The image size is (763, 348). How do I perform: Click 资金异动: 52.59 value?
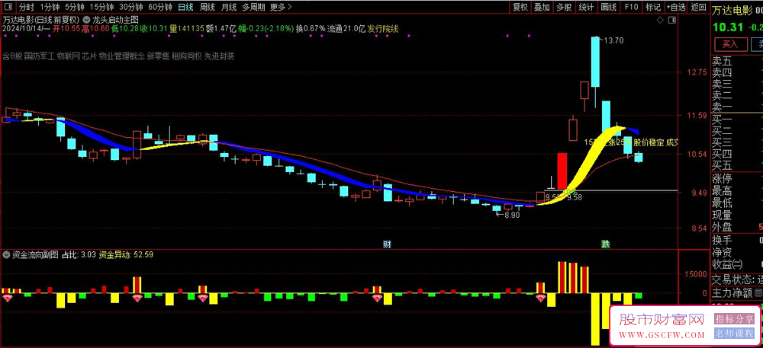click(x=126, y=254)
